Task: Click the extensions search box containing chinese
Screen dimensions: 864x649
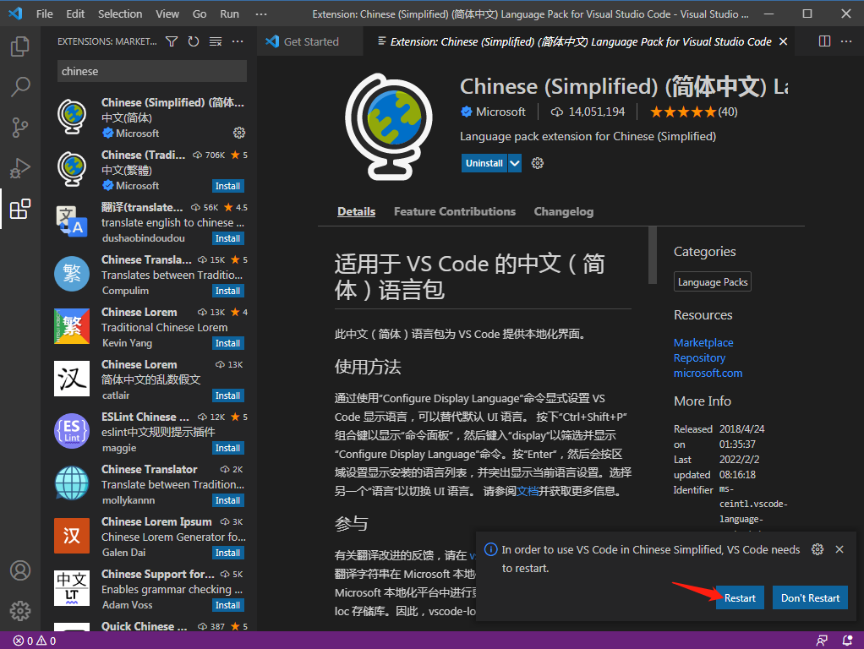Action: pos(152,71)
